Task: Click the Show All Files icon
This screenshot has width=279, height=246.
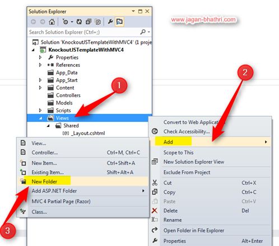Action: [x=98, y=22]
